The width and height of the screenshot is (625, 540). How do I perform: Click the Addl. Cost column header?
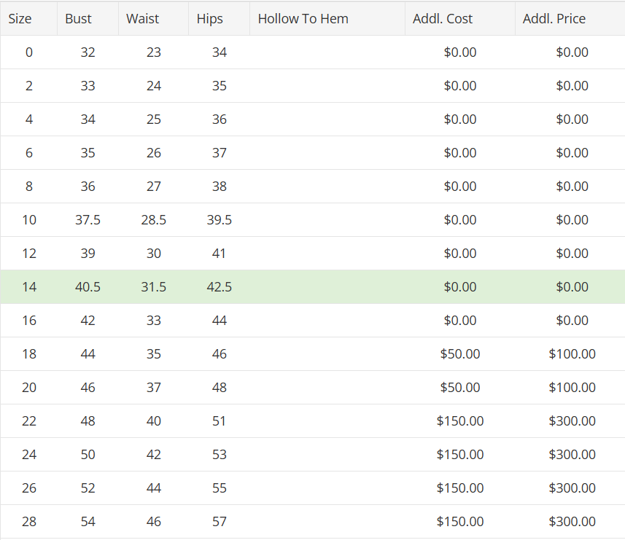point(460,19)
